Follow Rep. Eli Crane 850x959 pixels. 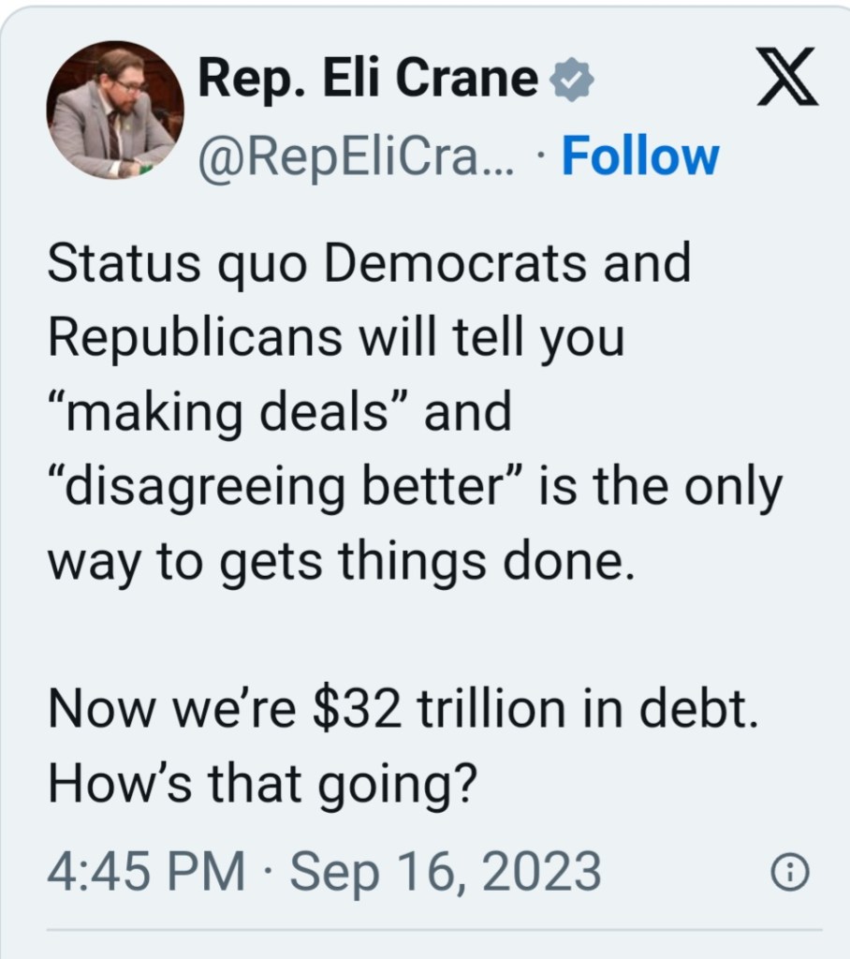[640, 155]
